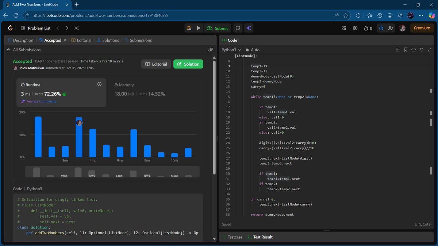
Task: Check the streak flame counter
Action: click(x=368, y=28)
